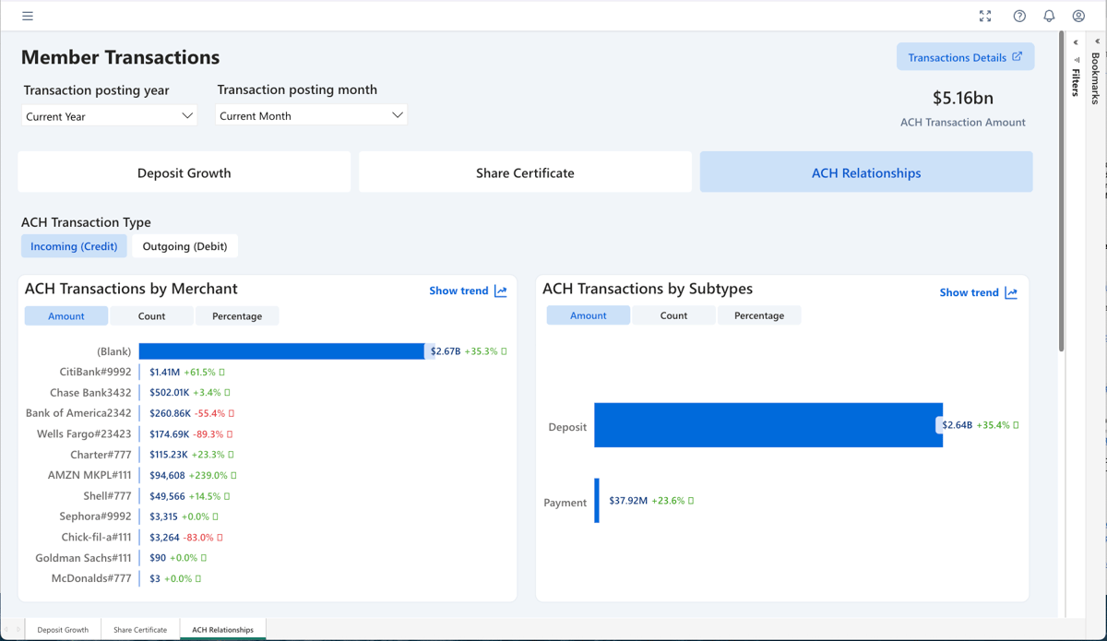Open the help question mark icon

click(x=1019, y=16)
